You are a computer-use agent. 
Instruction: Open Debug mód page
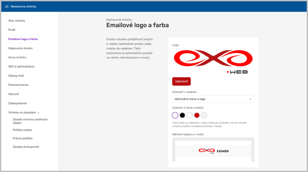point(16,76)
